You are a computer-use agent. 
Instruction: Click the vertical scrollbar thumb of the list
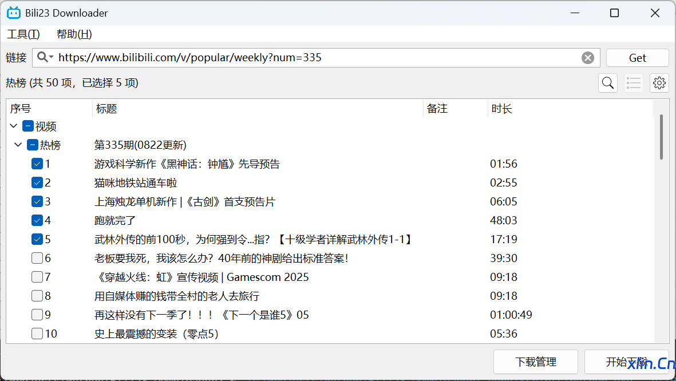[x=661, y=137]
